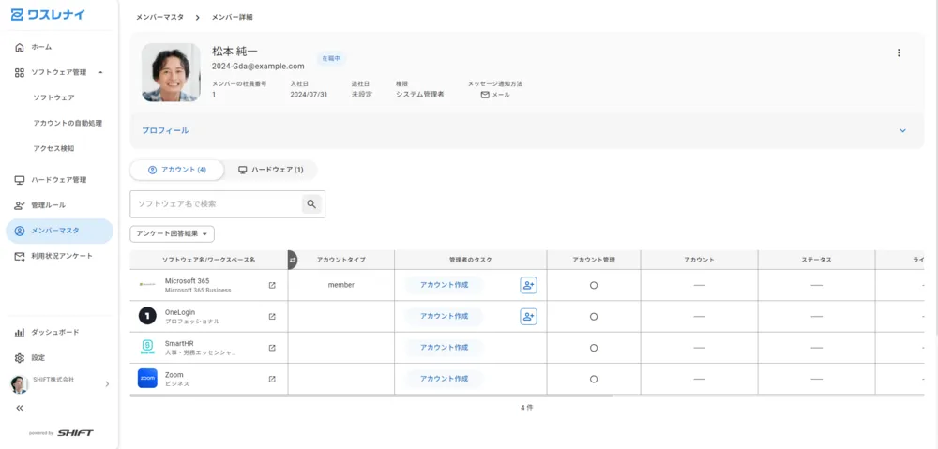
Task: Focus the ソフトウェア名で検索 search field
Action: [216, 203]
